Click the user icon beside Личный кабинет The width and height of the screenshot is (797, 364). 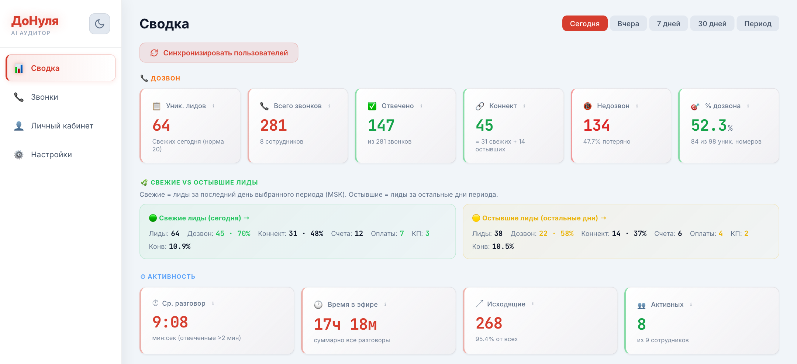[19, 126]
